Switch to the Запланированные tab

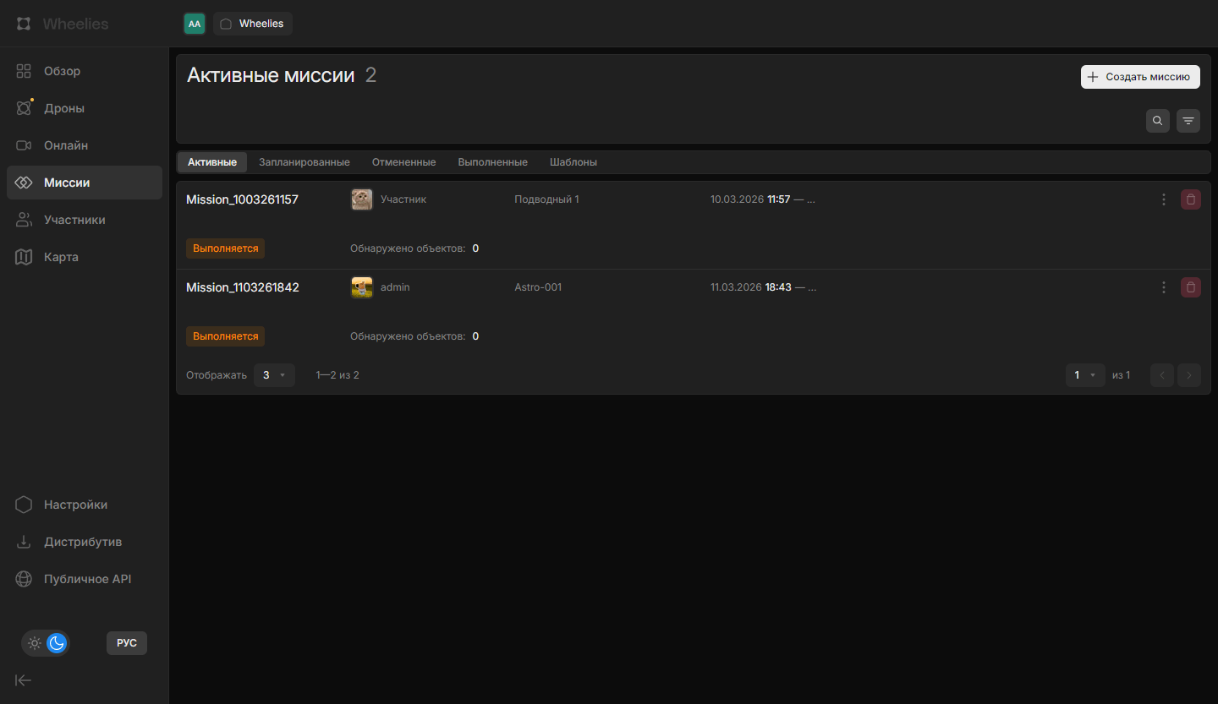[x=304, y=162]
